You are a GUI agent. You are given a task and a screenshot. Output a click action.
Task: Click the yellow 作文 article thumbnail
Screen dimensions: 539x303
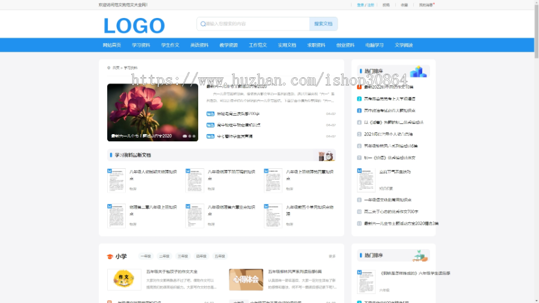[x=124, y=280]
